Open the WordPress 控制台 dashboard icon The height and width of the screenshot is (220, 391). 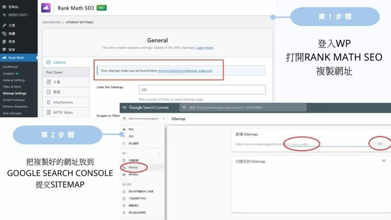[4, 7]
